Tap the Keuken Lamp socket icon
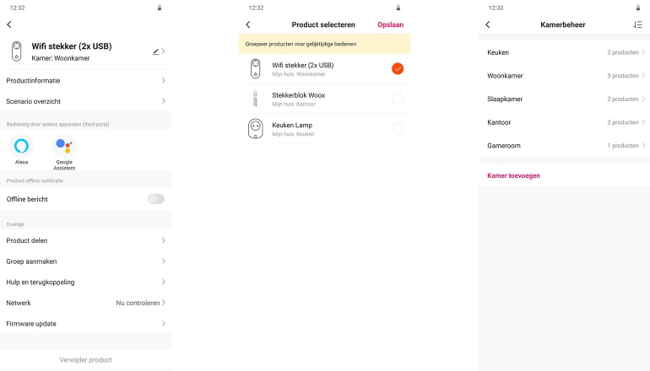Screen dimensions: 650x371 (255, 128)
